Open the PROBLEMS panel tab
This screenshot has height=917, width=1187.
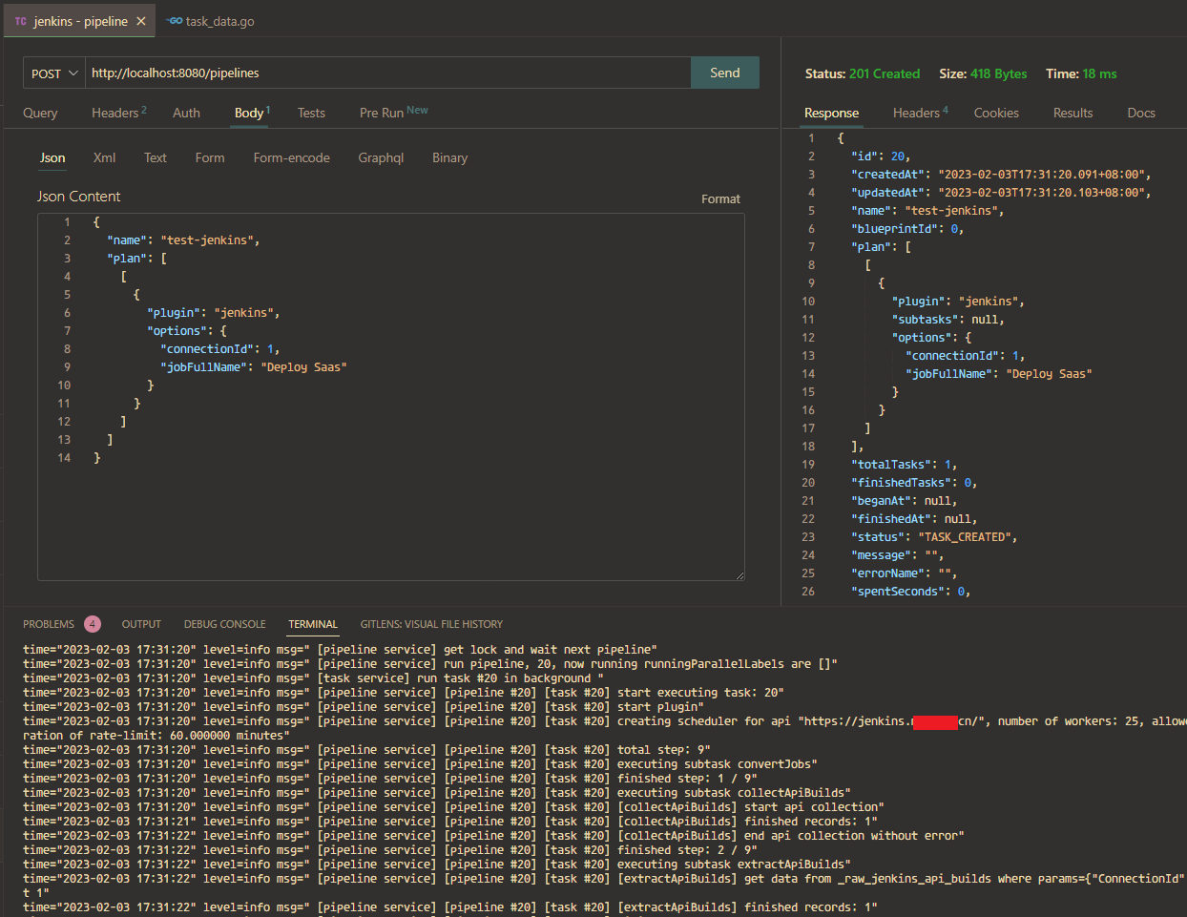(49, 624)
